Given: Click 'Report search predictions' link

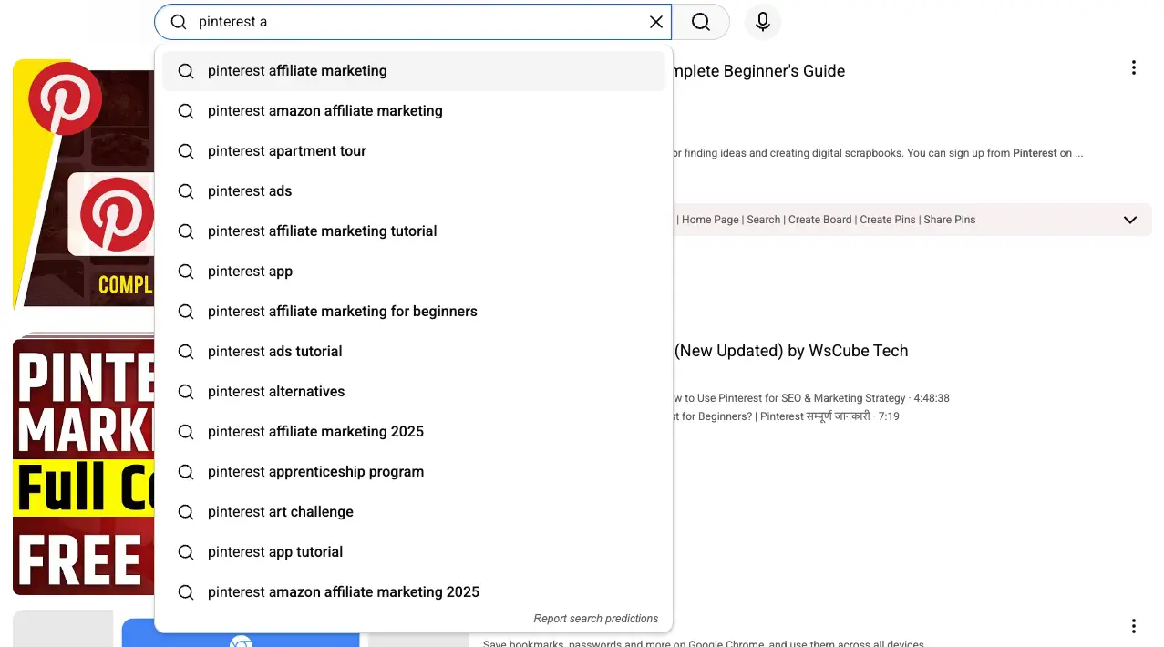Looking at the screenshot, I should pos(595,619).
